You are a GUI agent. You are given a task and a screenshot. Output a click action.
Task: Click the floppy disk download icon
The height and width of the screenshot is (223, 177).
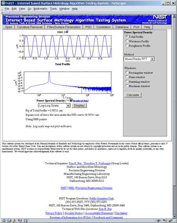tap(71, 100)
